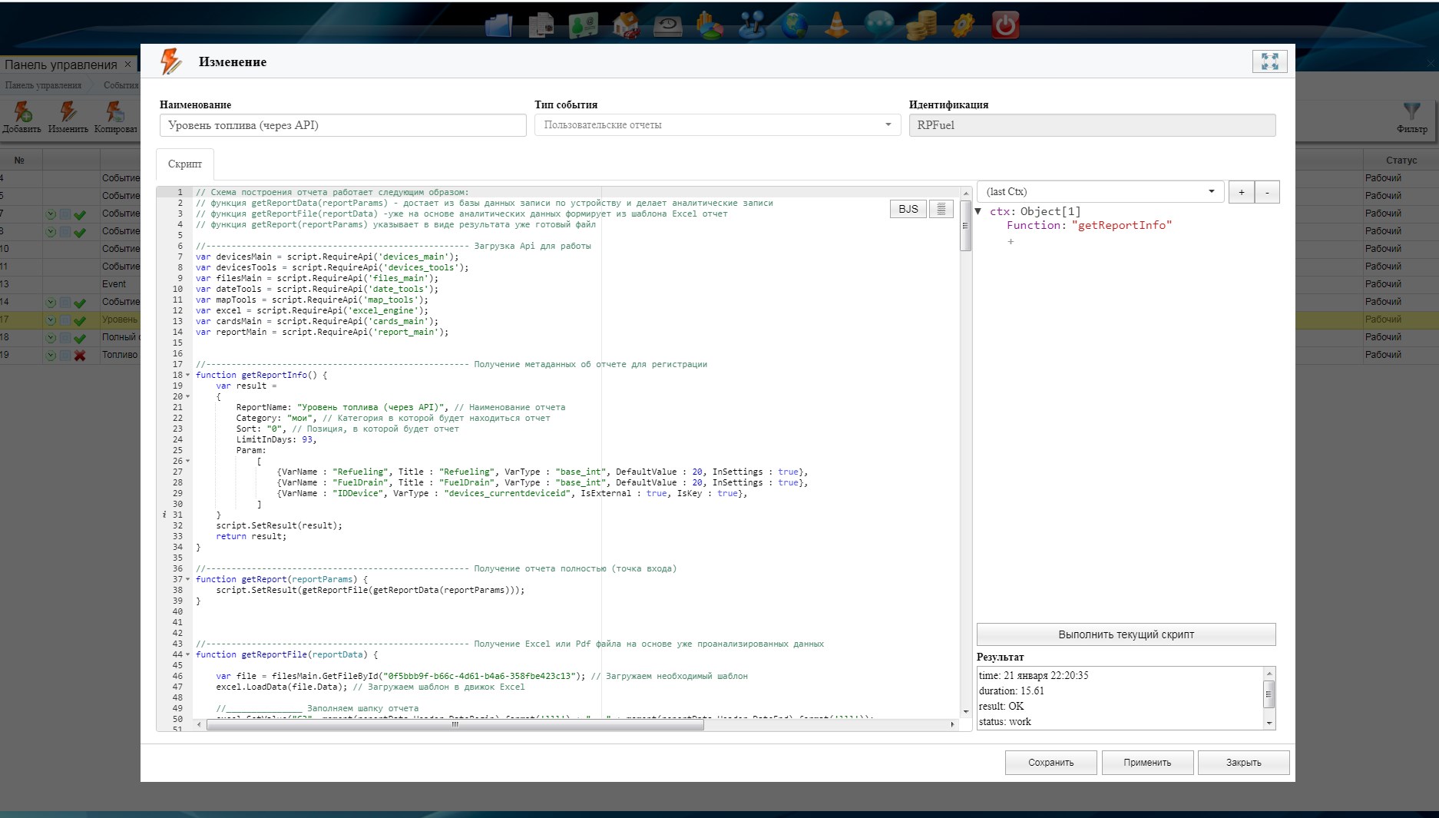Toggle fullscreen for the Изменение dialog
This screenshot has height=818, width=1439.
1269,61
